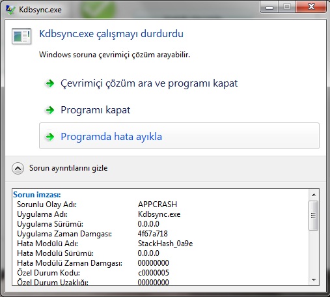Choose Programı kapat option
This screenshot has width=330, height=297.
tap(96, 110)
